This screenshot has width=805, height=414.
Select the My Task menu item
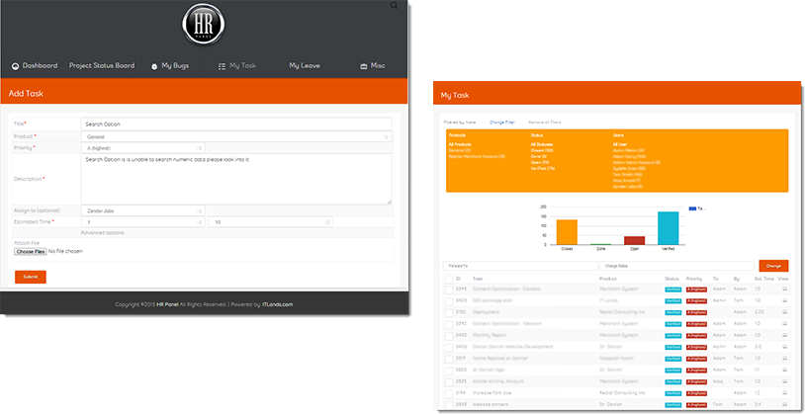(237, 66)
